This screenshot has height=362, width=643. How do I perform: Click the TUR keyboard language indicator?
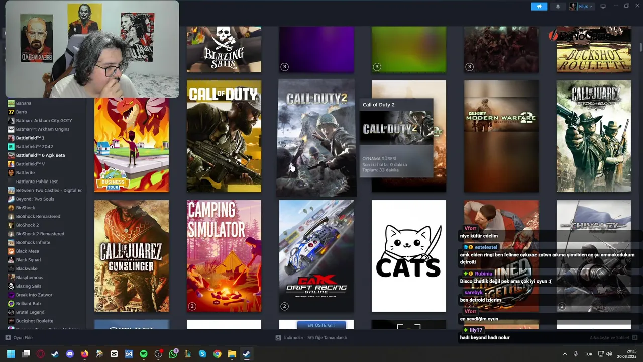click(x=588, y=354)
